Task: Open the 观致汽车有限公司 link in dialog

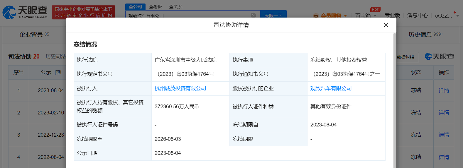Action: tap(331, 88)
